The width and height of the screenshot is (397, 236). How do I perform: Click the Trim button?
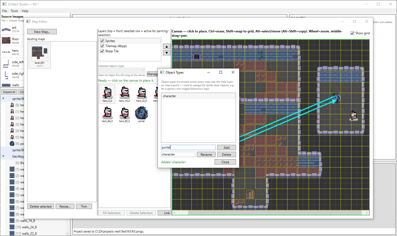click(84, 207)
